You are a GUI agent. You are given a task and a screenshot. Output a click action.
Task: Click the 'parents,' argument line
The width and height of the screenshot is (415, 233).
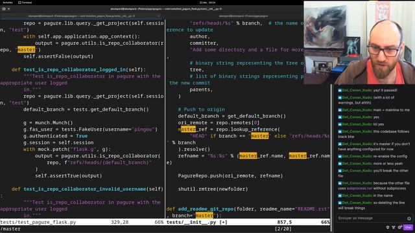point(201,89)
